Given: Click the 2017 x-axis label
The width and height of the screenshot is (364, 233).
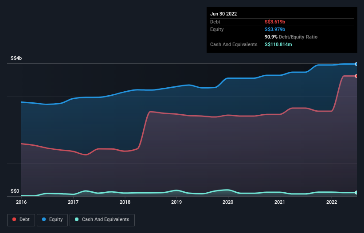Looking at the screenshot, I should pyautogui.click(x=73, y=202).
